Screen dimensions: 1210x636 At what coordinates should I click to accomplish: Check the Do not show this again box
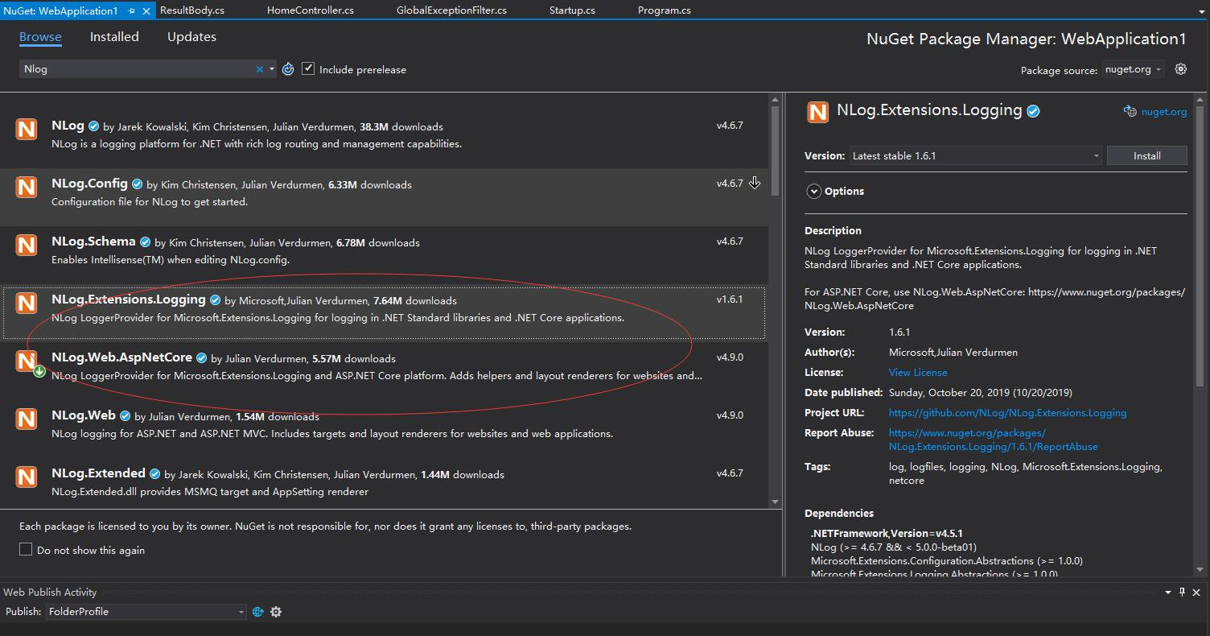point(26,550)
